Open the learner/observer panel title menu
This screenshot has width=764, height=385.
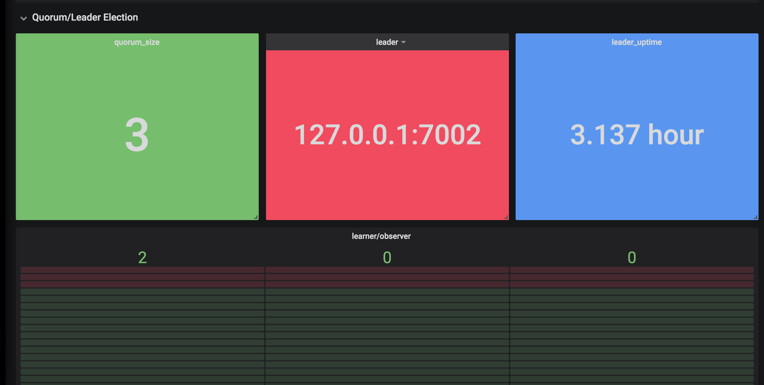coord(381,236)
